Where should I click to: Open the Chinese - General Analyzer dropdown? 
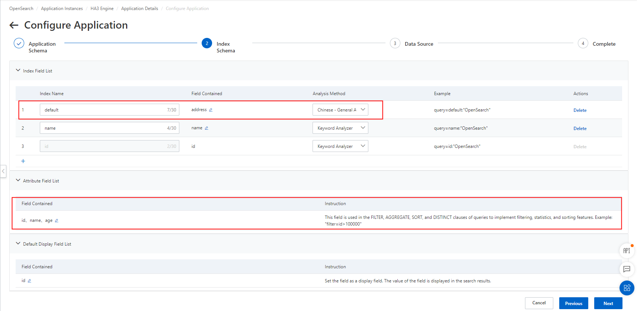[x=340, y=110]
